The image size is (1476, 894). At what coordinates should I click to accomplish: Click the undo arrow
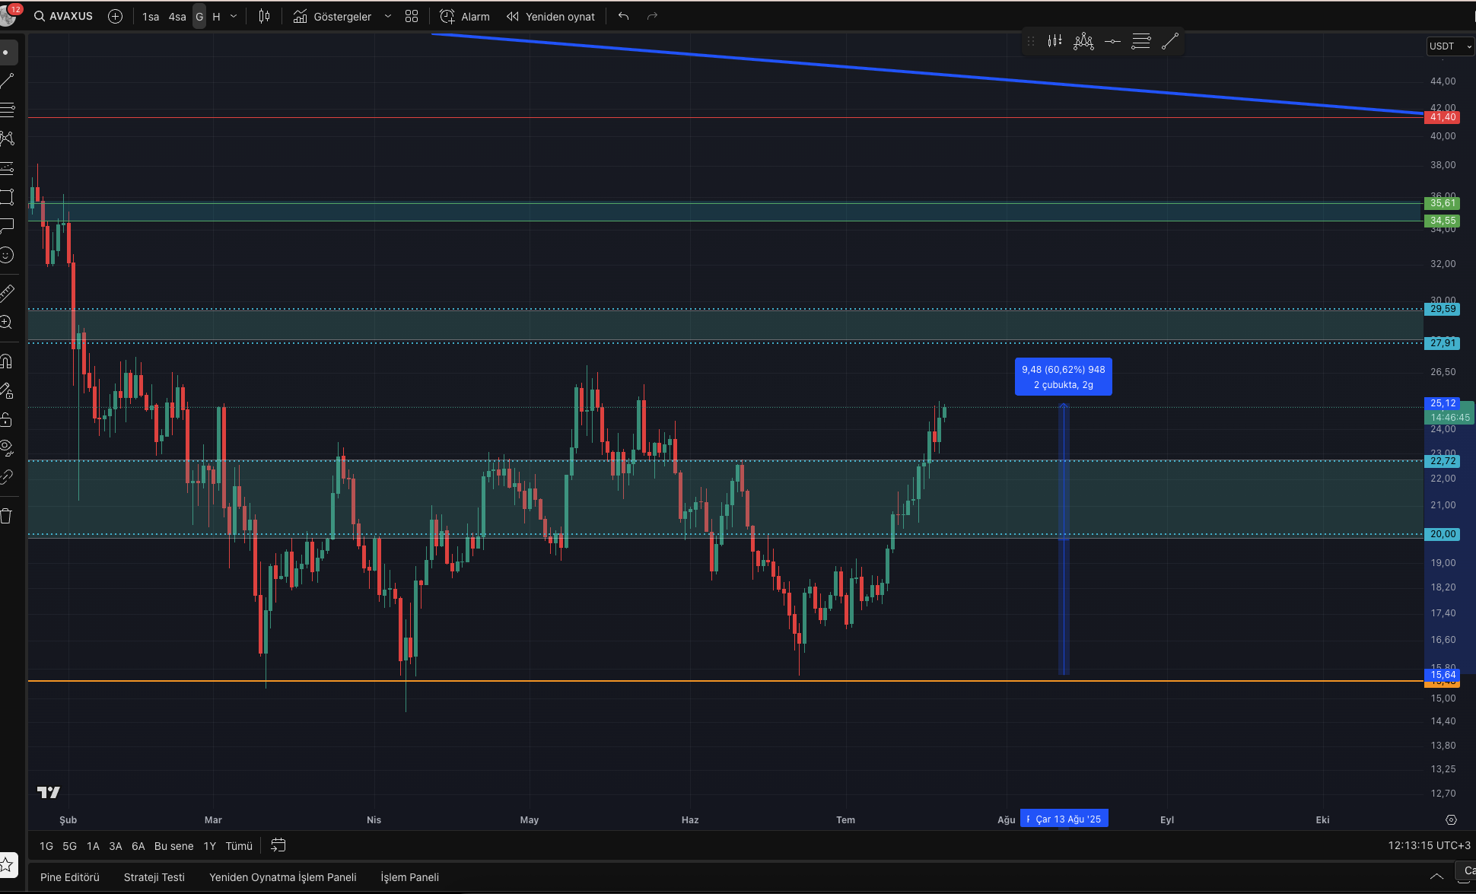pyautogui.click(x=623, y=17)
